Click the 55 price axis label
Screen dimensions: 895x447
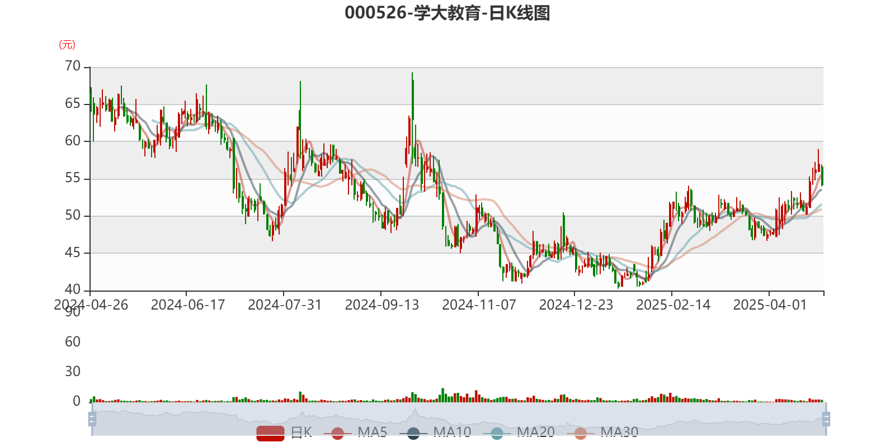[73, 178]
